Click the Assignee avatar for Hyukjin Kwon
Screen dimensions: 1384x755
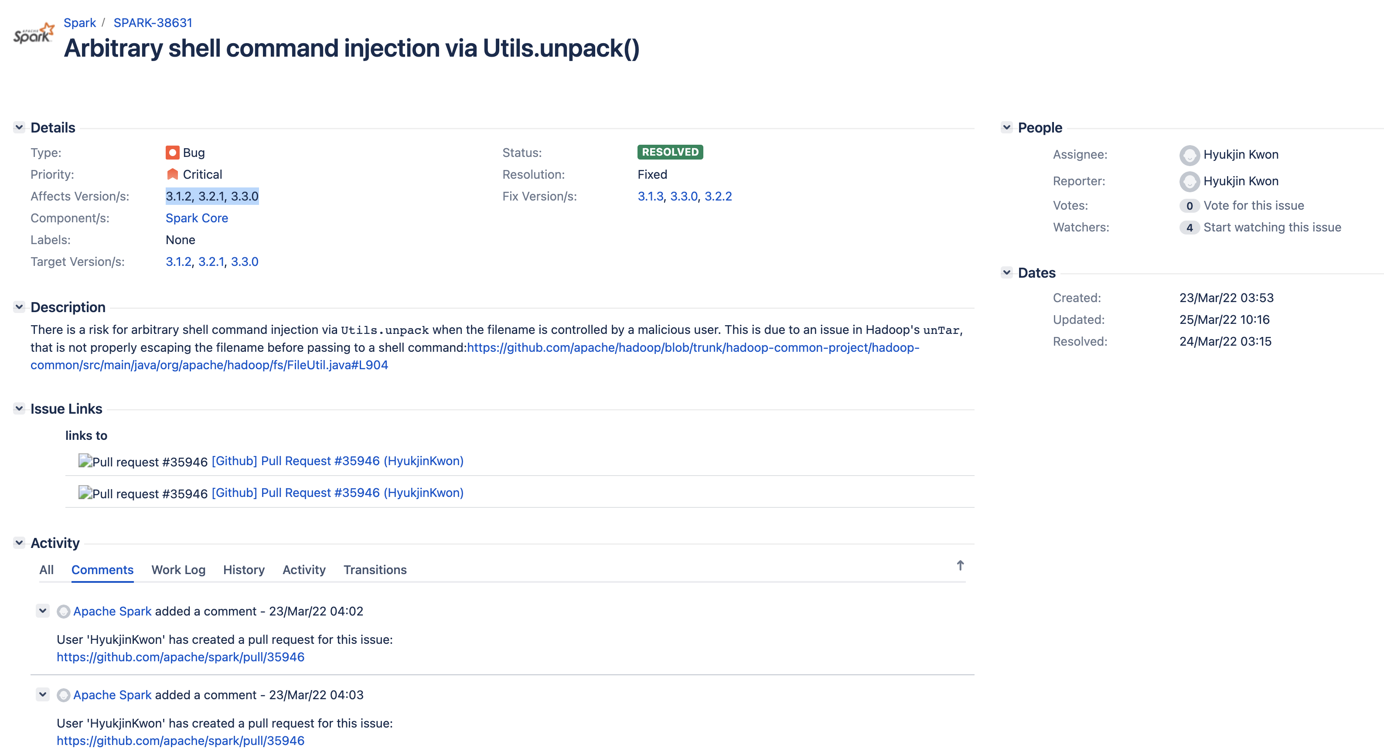coord(1189,155)
